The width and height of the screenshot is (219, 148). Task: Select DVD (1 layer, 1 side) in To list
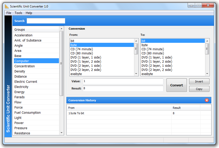pos(173,57)
